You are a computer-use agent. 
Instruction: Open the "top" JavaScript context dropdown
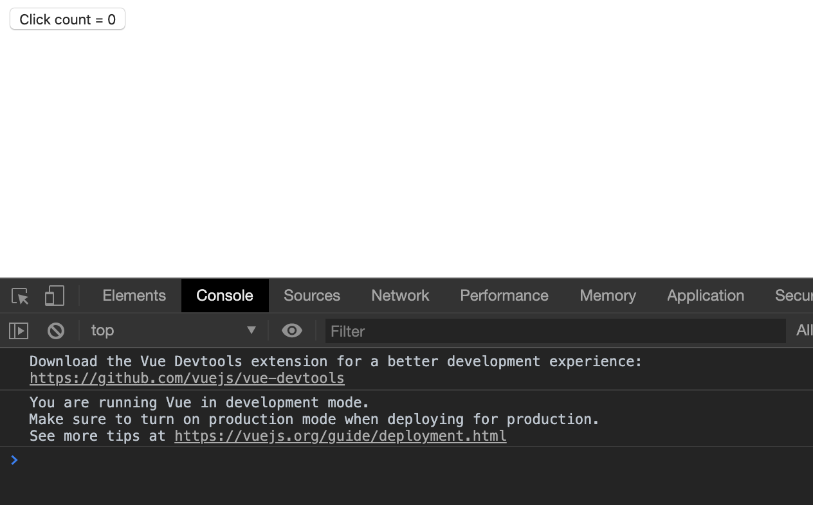click(x=174, y=331)
